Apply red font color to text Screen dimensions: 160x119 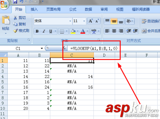[x=83, y=31]
